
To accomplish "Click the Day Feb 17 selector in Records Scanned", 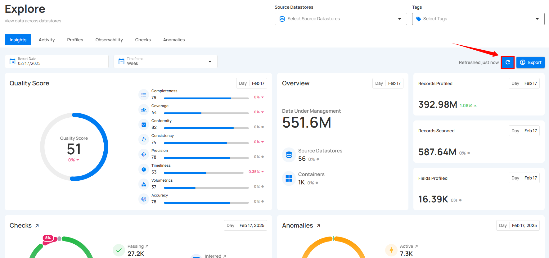I will (x=524, y=131).
